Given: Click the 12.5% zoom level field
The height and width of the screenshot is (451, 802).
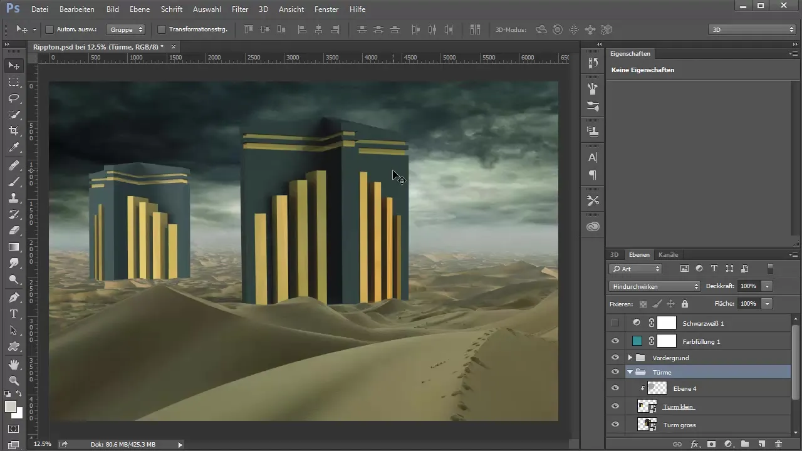Looking at the screenshot, I should tap(43, 444).
